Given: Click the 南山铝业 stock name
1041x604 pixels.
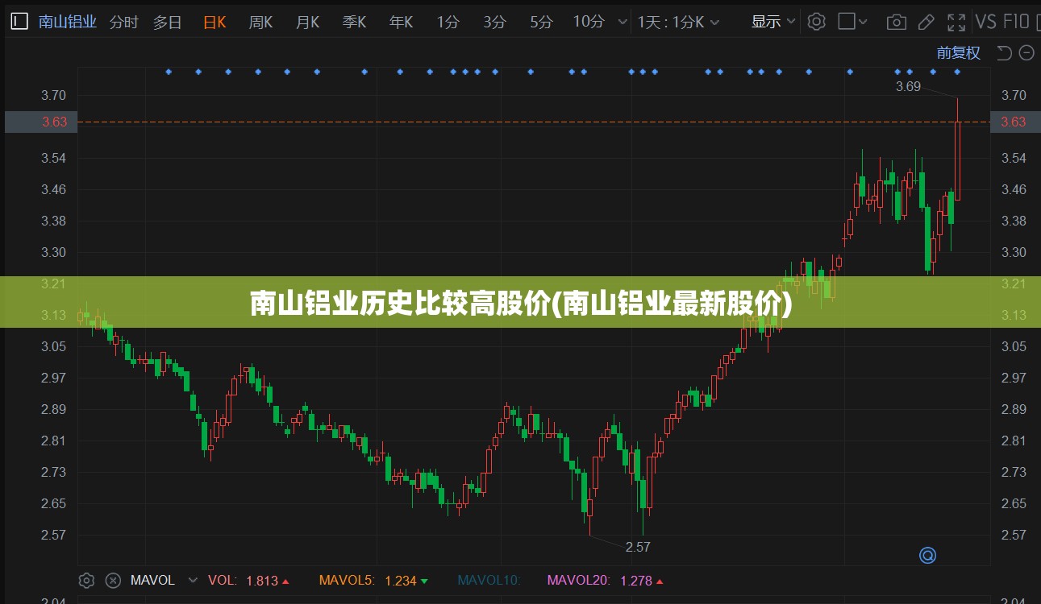Looking at the screenshot, I should coord(68,23).
